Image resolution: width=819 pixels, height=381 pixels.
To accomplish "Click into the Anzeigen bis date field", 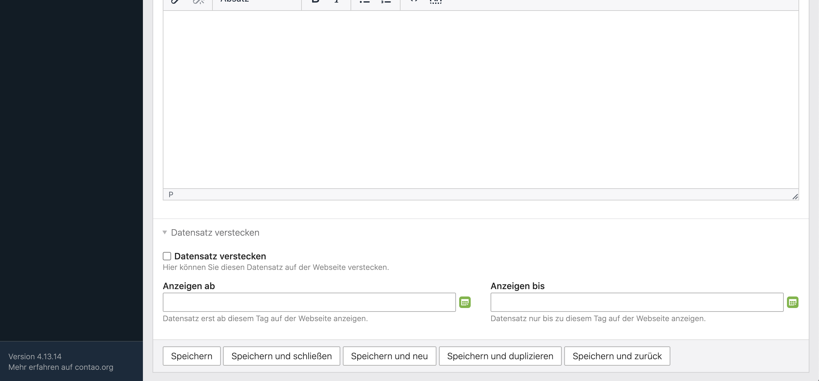I will (x=637, y=302).
